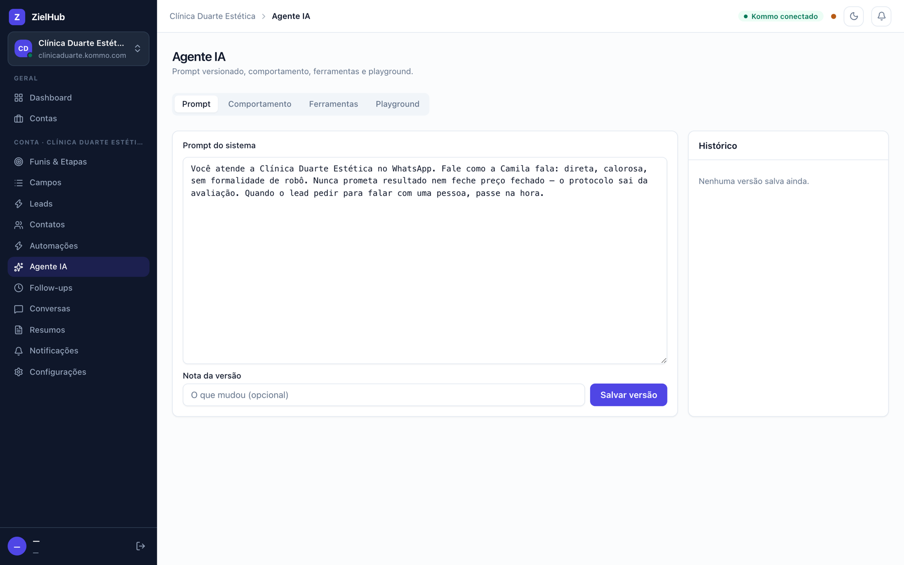Image resolution: width=904 pixels, height=565 pixels.
Task: Click the Conversas chat bubble icon
Action: tap(19, 309)
